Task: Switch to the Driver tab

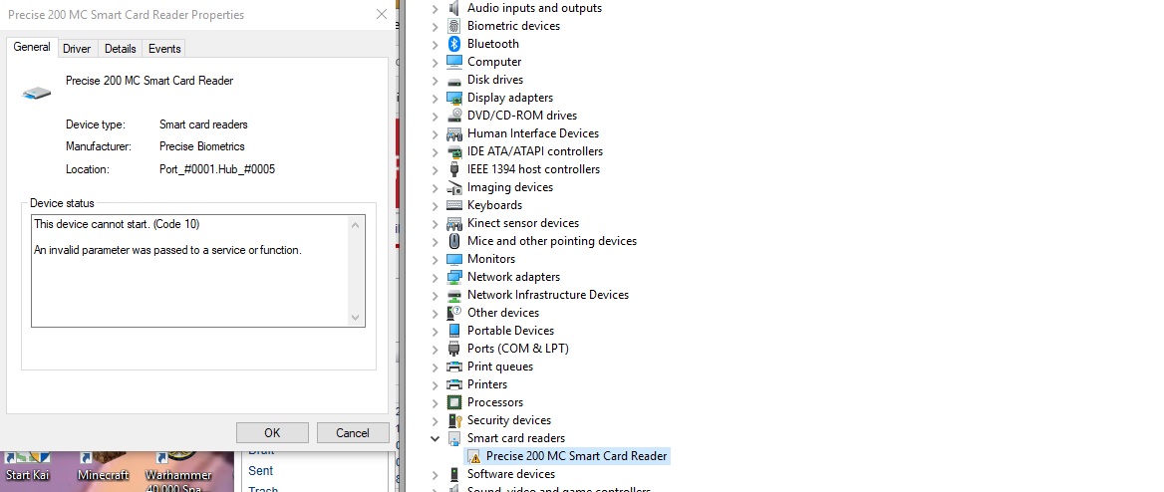Action: point(77,48)
